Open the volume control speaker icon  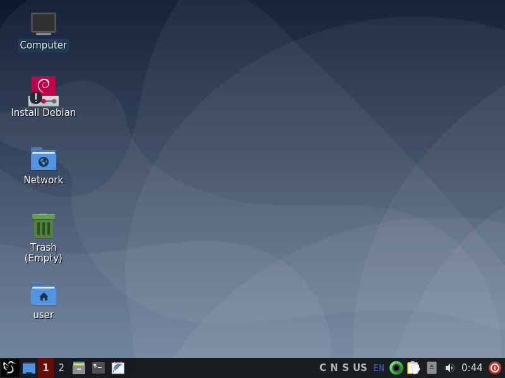tap(449, 368)
